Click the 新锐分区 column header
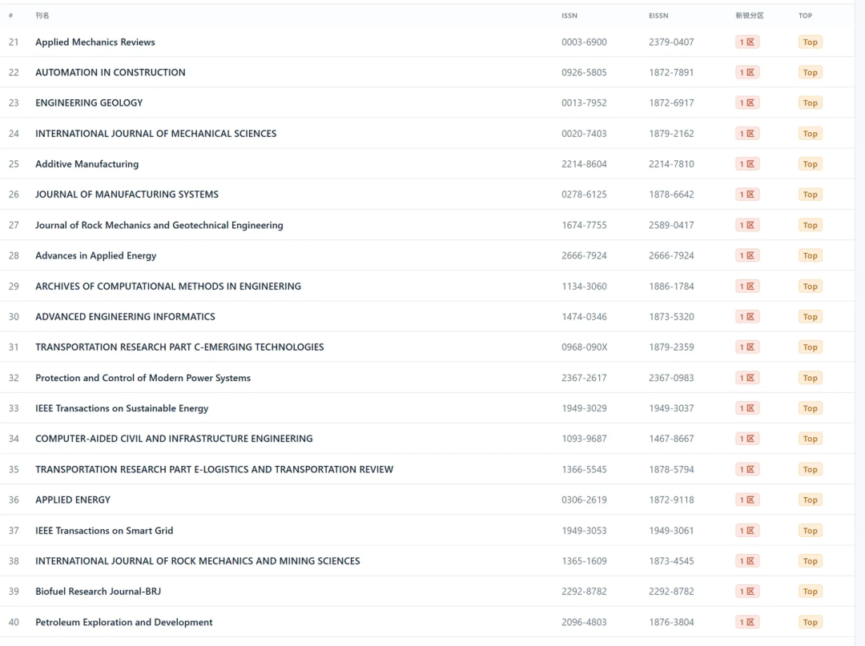The height and width of the screenshot is (646, 865). pyautogui.click(x=749, y=15)
